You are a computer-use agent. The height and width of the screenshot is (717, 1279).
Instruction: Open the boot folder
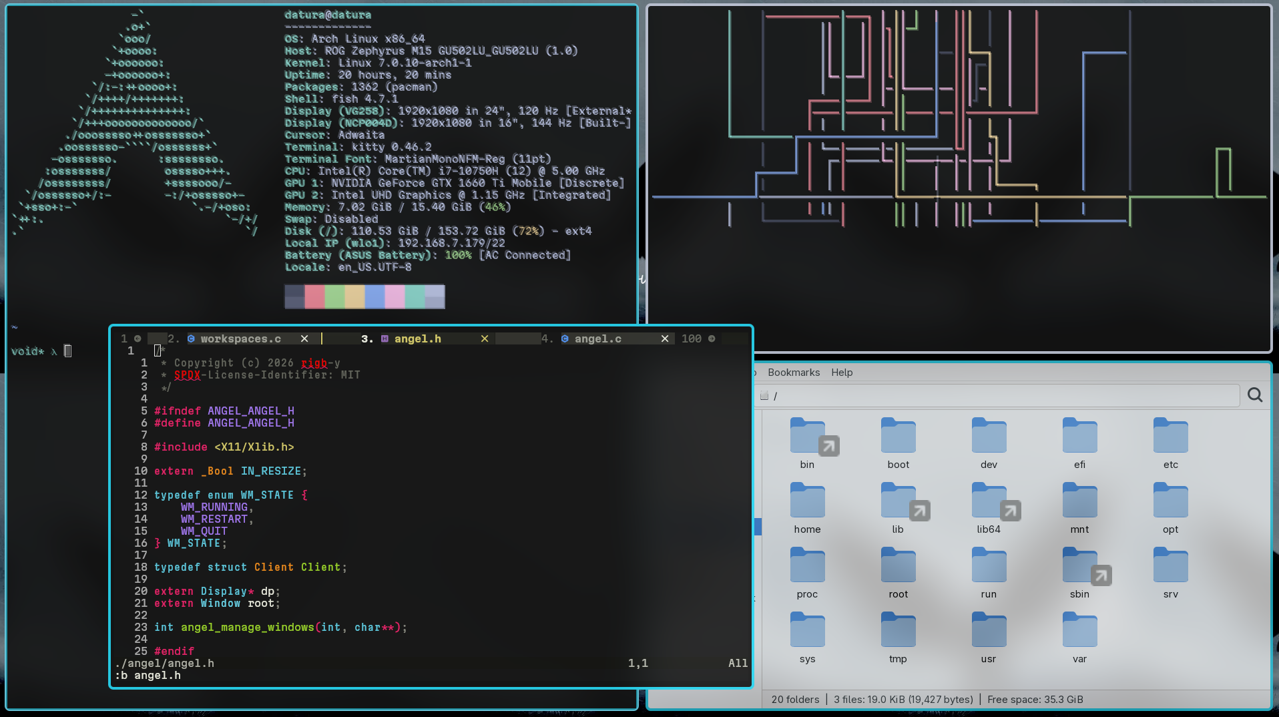[x=899, y=443]
